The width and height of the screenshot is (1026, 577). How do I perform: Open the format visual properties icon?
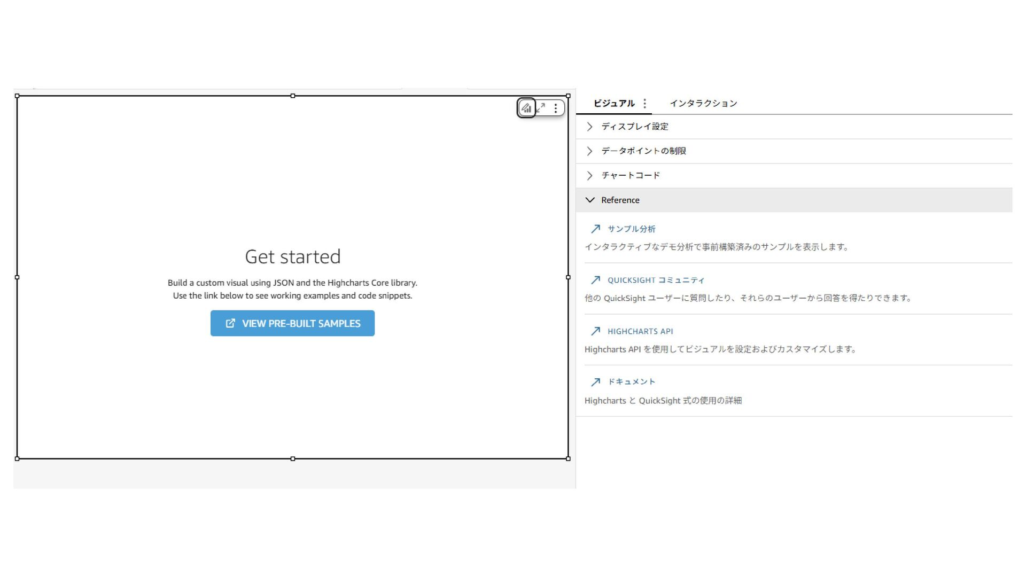click(x=526, y=108)
